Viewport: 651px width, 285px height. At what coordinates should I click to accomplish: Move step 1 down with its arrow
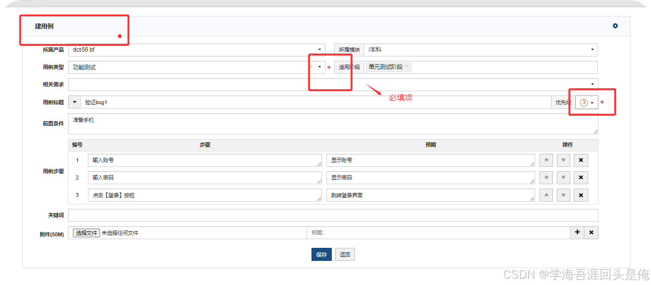pyautogui.click(x=564, y=161)
